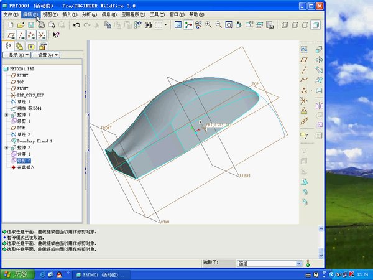This screenshot has width=373, height=280.
Task: Click the Undo arrow in the toolbar
Action: click(76, 24)
